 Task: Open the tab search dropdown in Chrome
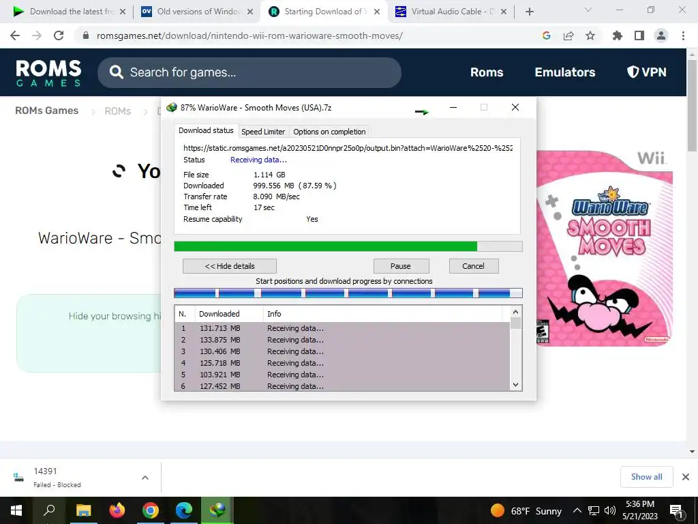click(x=588, y=10)
